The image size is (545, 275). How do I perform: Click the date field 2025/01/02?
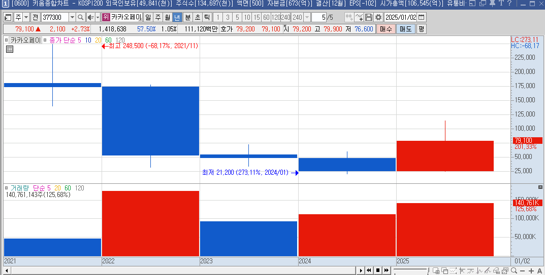[401, 17]
